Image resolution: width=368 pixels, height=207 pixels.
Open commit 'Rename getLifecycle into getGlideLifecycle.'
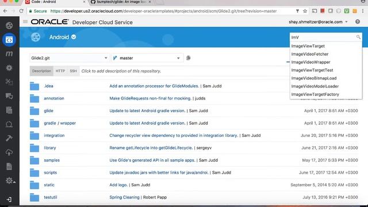(x=151, y=148)
